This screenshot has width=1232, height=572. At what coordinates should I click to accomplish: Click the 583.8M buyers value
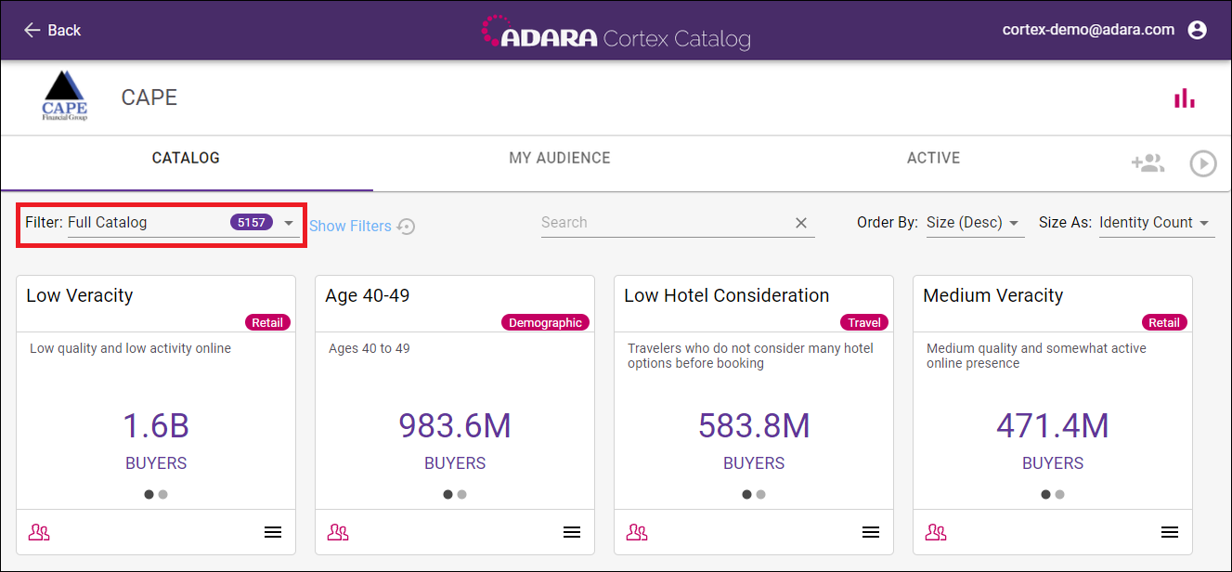(754, 425)
